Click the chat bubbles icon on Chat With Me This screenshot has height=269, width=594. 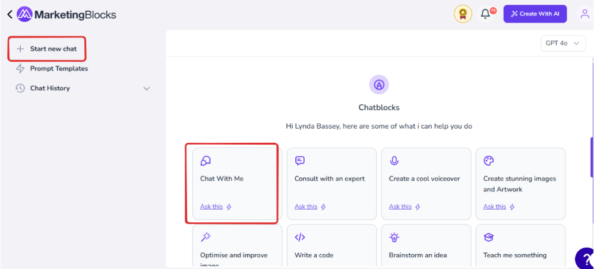tap(206, 161)
